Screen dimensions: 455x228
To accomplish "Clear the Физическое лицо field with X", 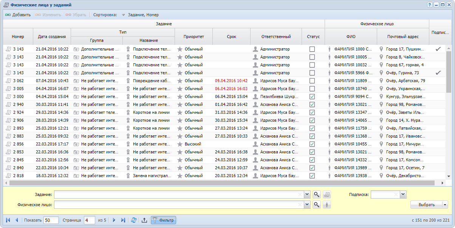I will (300, 205).
